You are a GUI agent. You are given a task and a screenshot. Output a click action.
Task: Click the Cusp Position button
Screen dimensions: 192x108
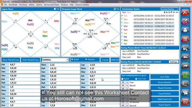(164, 94)
